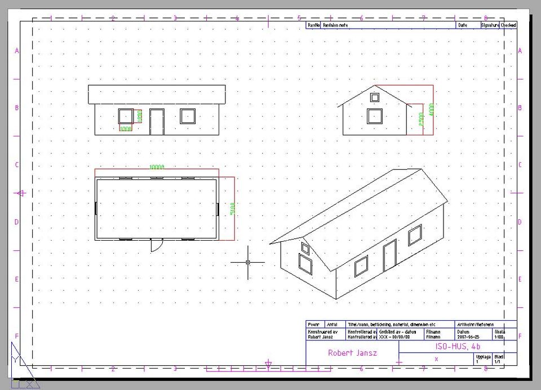Click the ISO-HUS, 4b title text
The width and height of the screenshot is (541, 390).
[458, 347]
